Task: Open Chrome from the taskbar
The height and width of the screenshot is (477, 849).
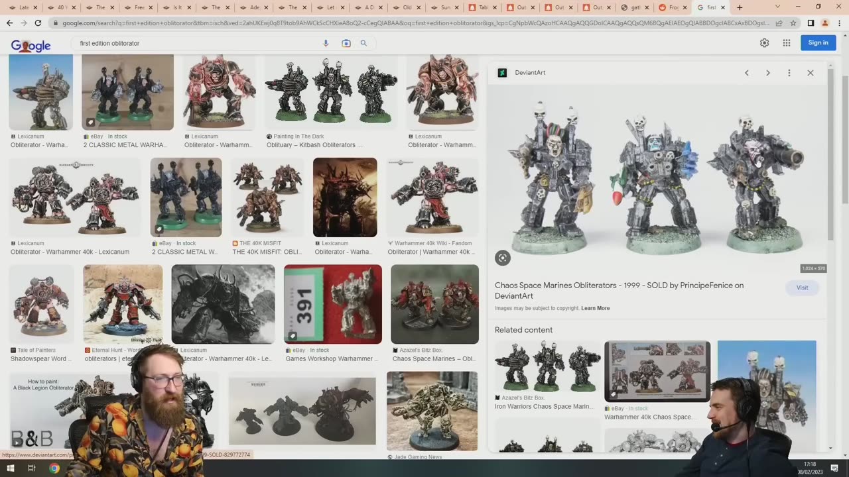Action: pos(54,468)
